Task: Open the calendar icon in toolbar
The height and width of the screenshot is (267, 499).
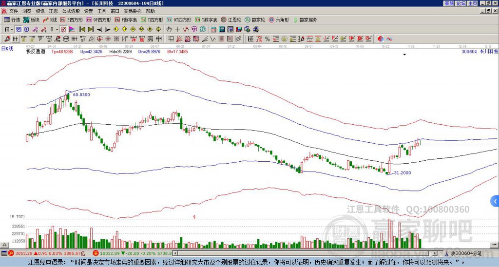Action: 213,29
